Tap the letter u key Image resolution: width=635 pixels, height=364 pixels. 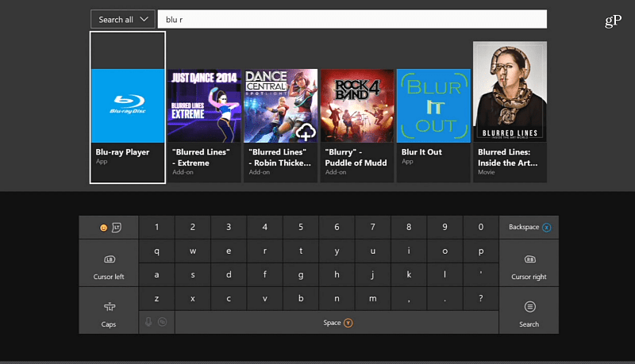pos(373,251)
